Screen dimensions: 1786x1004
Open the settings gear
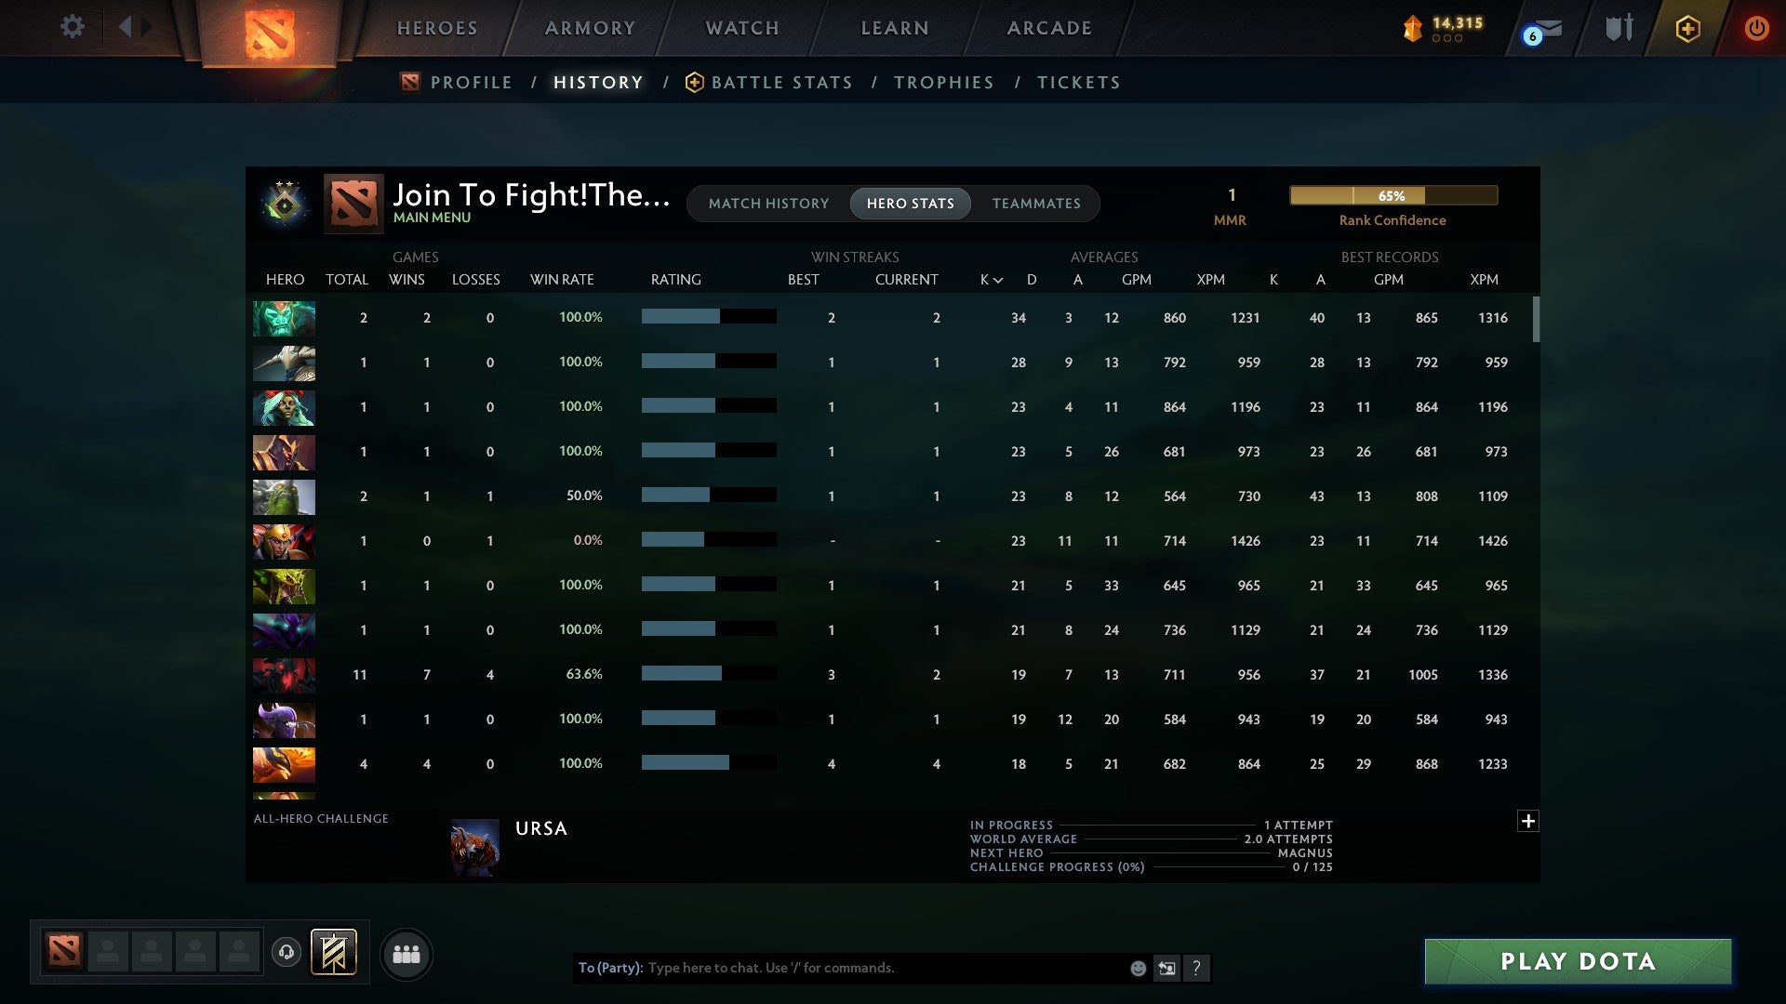tap(73, 27)
